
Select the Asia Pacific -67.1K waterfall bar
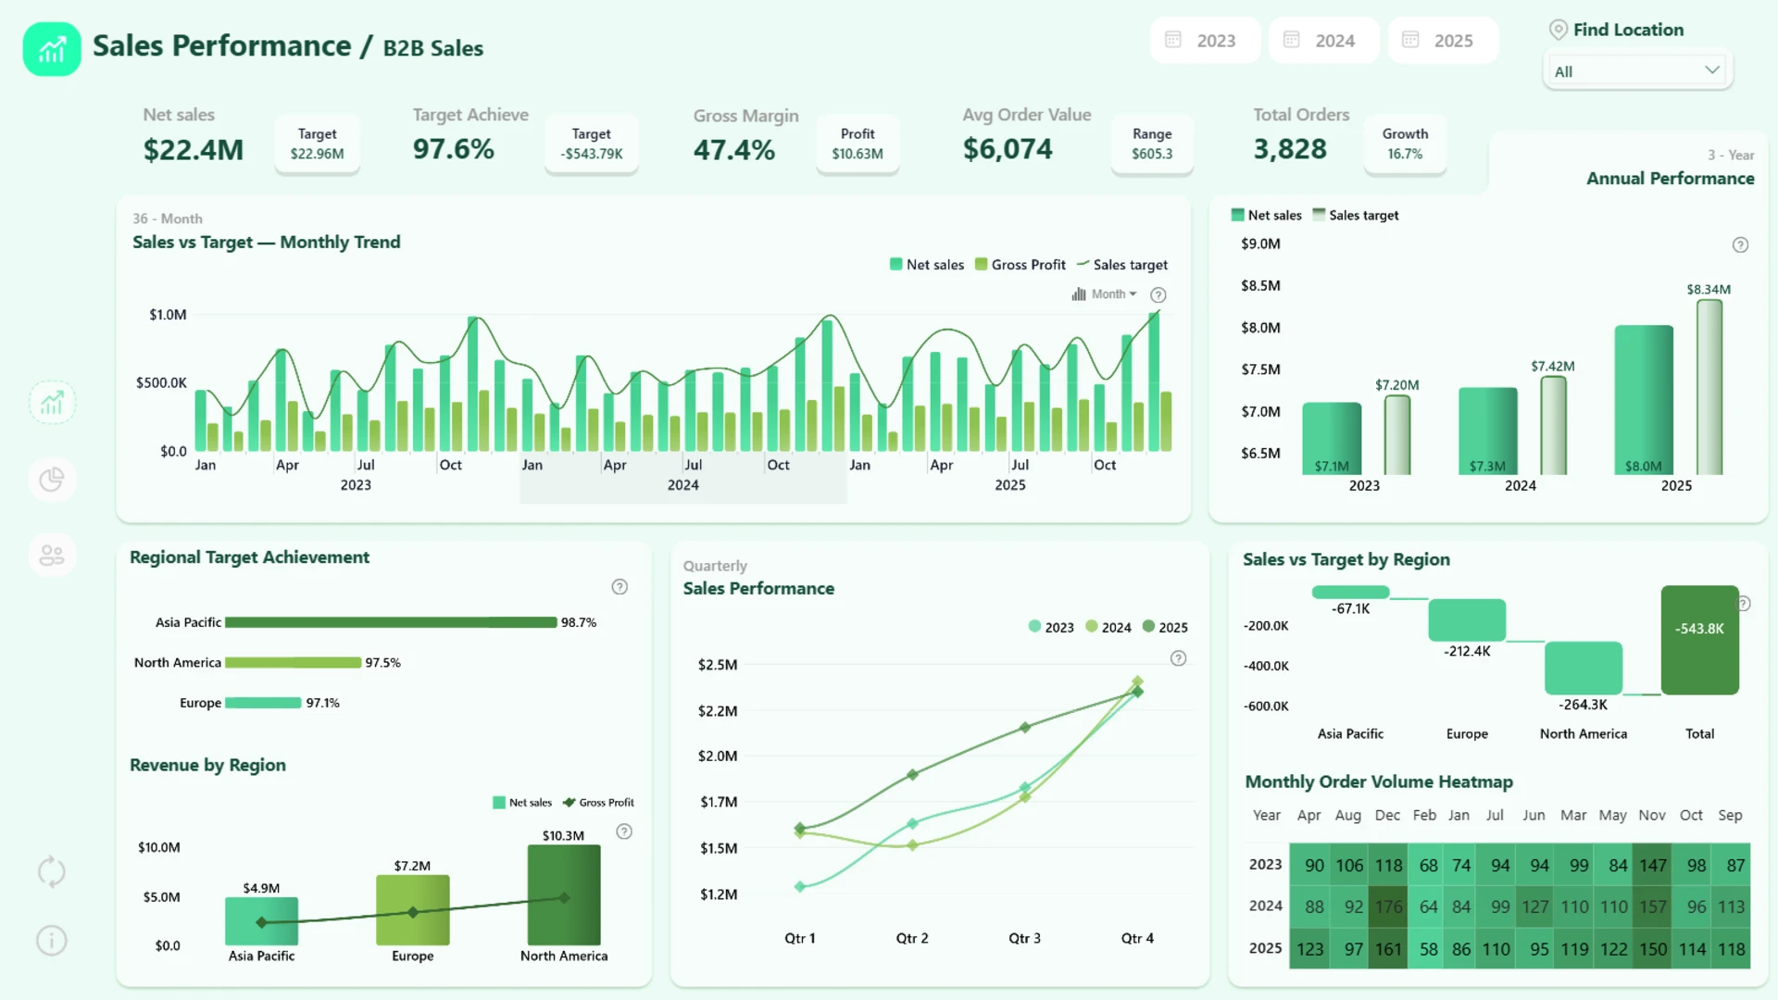point(1350,593)
